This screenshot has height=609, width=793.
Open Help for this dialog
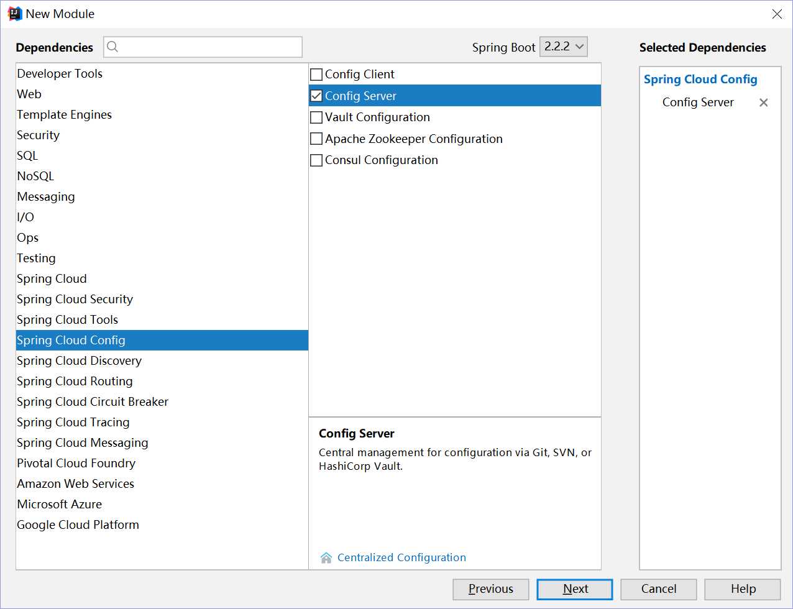tap(743, 589)
